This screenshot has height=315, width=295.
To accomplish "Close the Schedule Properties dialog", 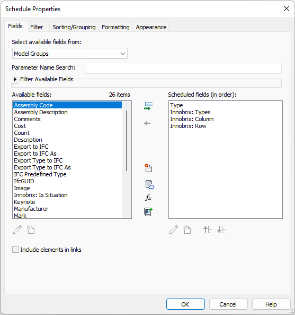I will (287, 8).
